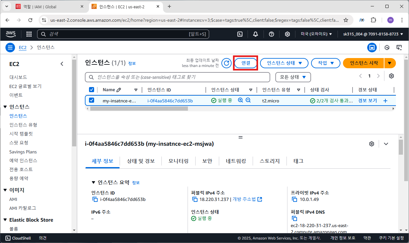Screen dimensions: 409x243
Task: Open table preferences gear icon
Action: [x=391, y=76]
